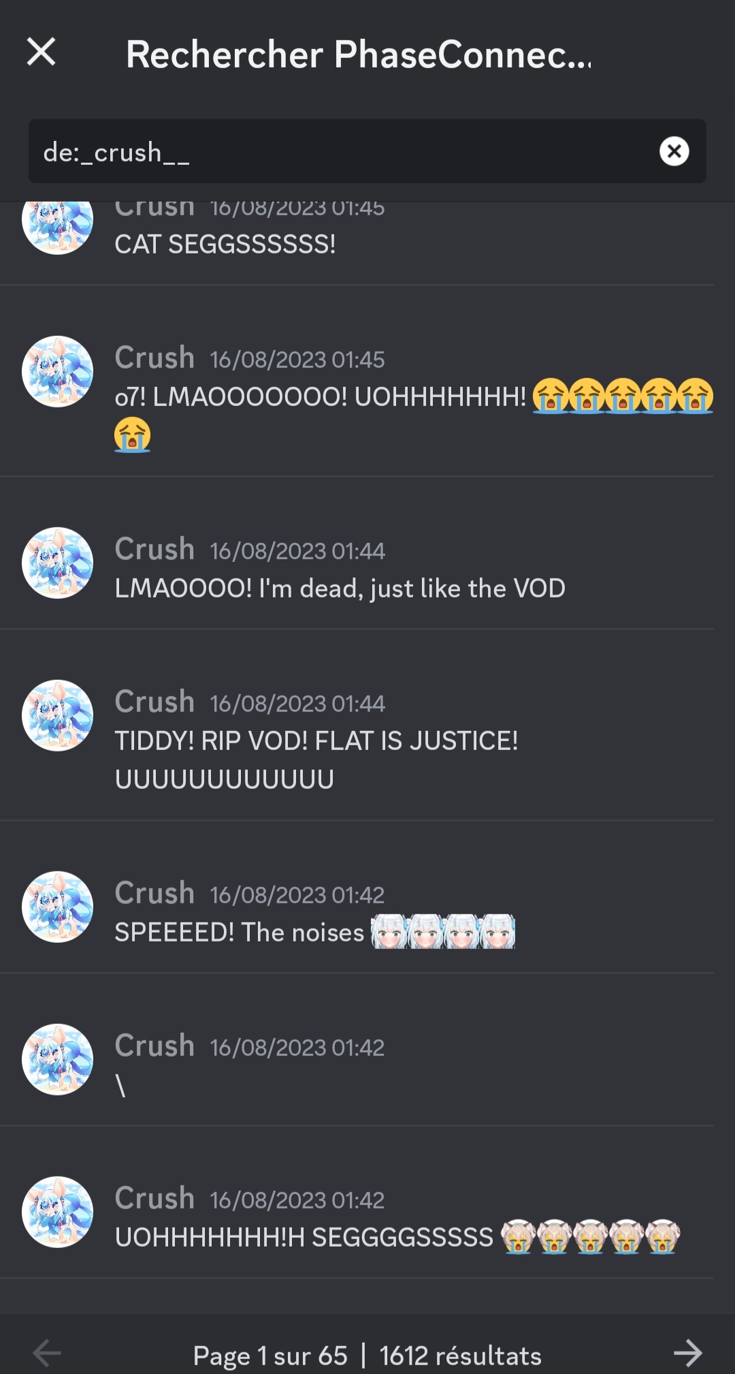Select the Crush username at 01:44 LMAOOOO message
Screen dimensions: 735x1374
pyautogui.click(x=154, y=549)
